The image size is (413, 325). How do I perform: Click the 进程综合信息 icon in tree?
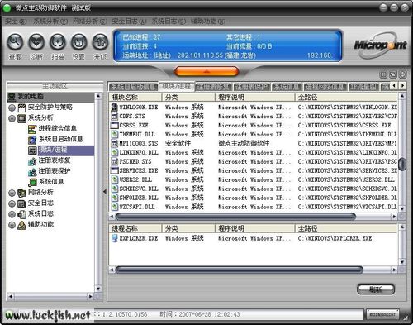(x=32, y=129)
